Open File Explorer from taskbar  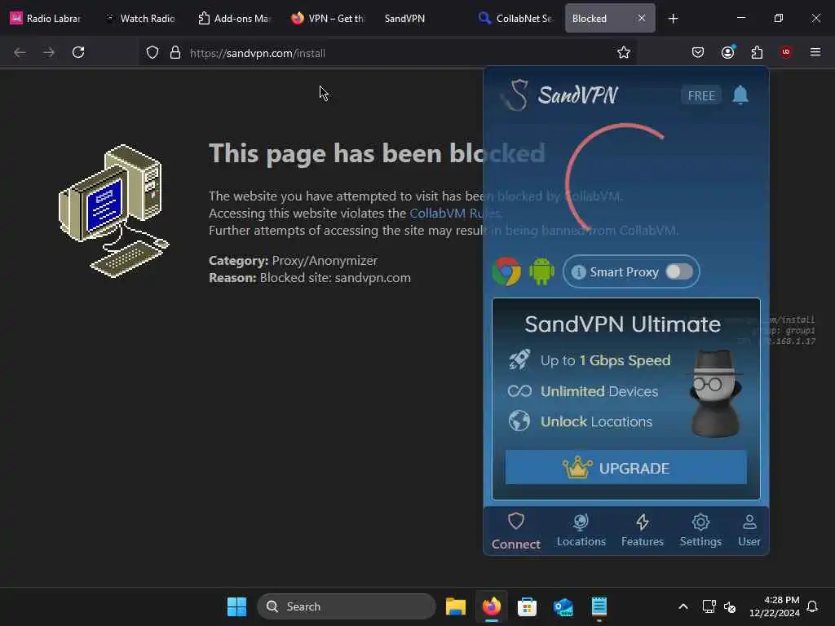click(456, 606)
